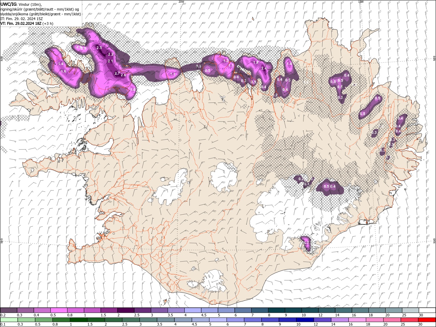The width and height of the screenshot is (436, 327).
Task: Click the white 30 snow legend swatch
Action: (x=427, y=310)
